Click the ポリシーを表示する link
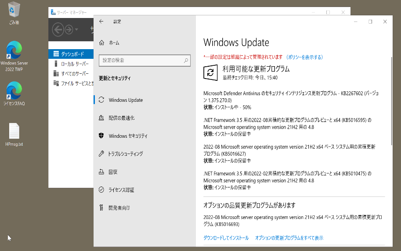Image resolution: width=401 pixels, height=251 pixels. tap(304, 57)
